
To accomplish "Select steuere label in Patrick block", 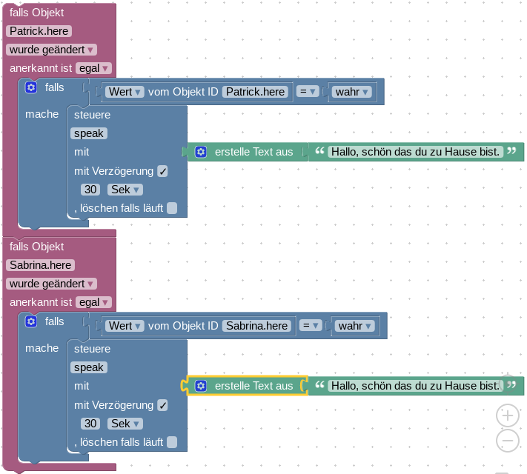I will point(92,115).
